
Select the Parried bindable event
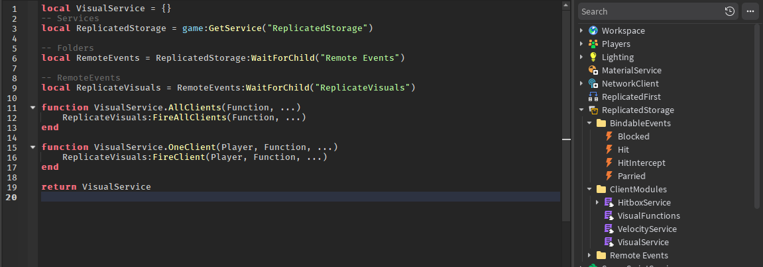pyautogui.click(x=631, y=176)
